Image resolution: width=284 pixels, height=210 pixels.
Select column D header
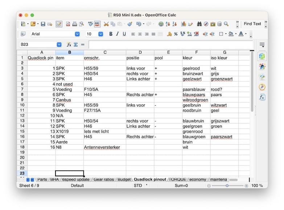click(x=140, y=52)
